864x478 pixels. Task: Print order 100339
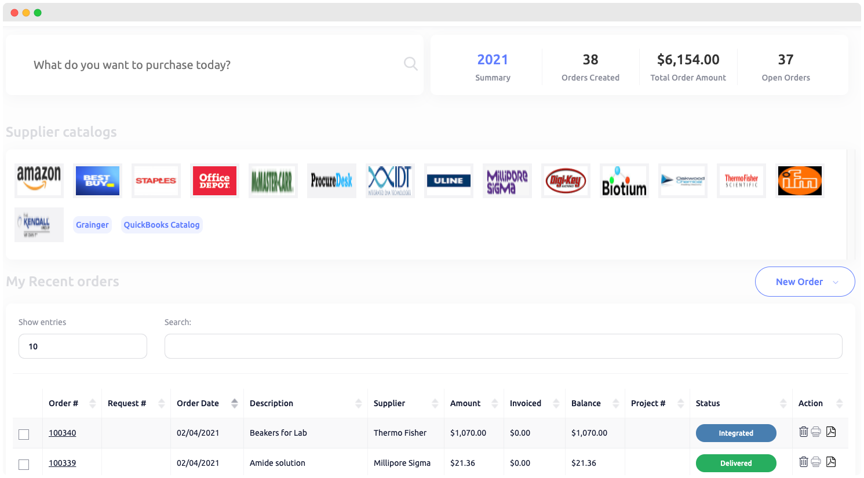click(x=816, y=462)
